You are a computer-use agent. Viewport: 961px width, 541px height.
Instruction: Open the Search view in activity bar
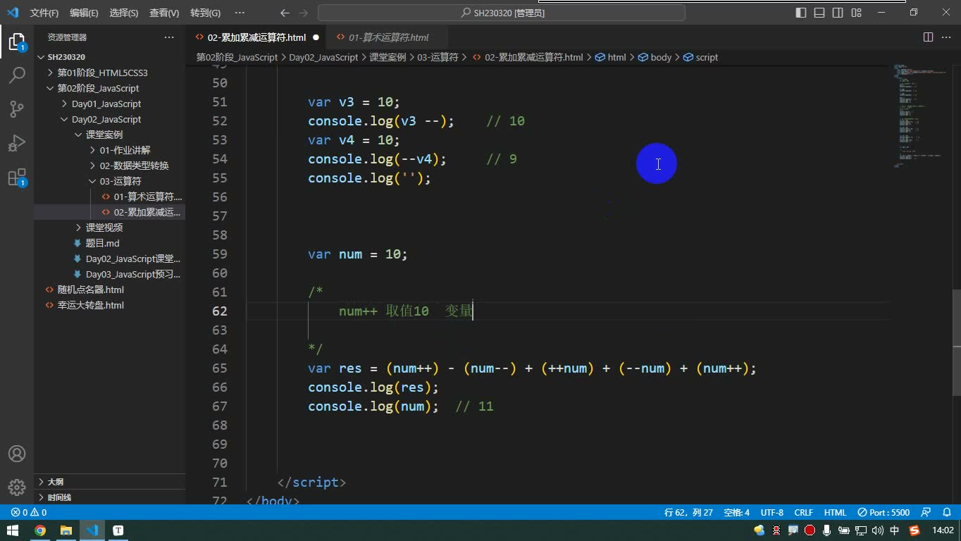17,75
